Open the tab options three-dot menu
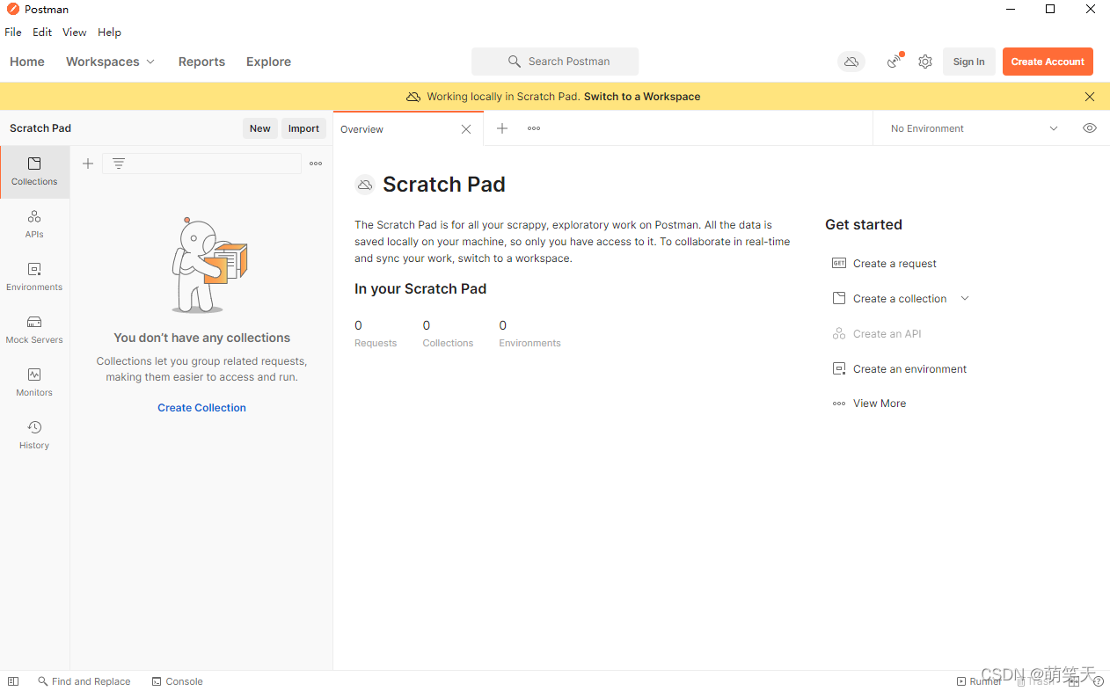 534,128
